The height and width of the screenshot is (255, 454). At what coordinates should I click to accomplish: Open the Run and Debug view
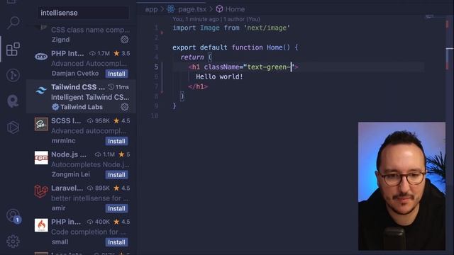13,127
